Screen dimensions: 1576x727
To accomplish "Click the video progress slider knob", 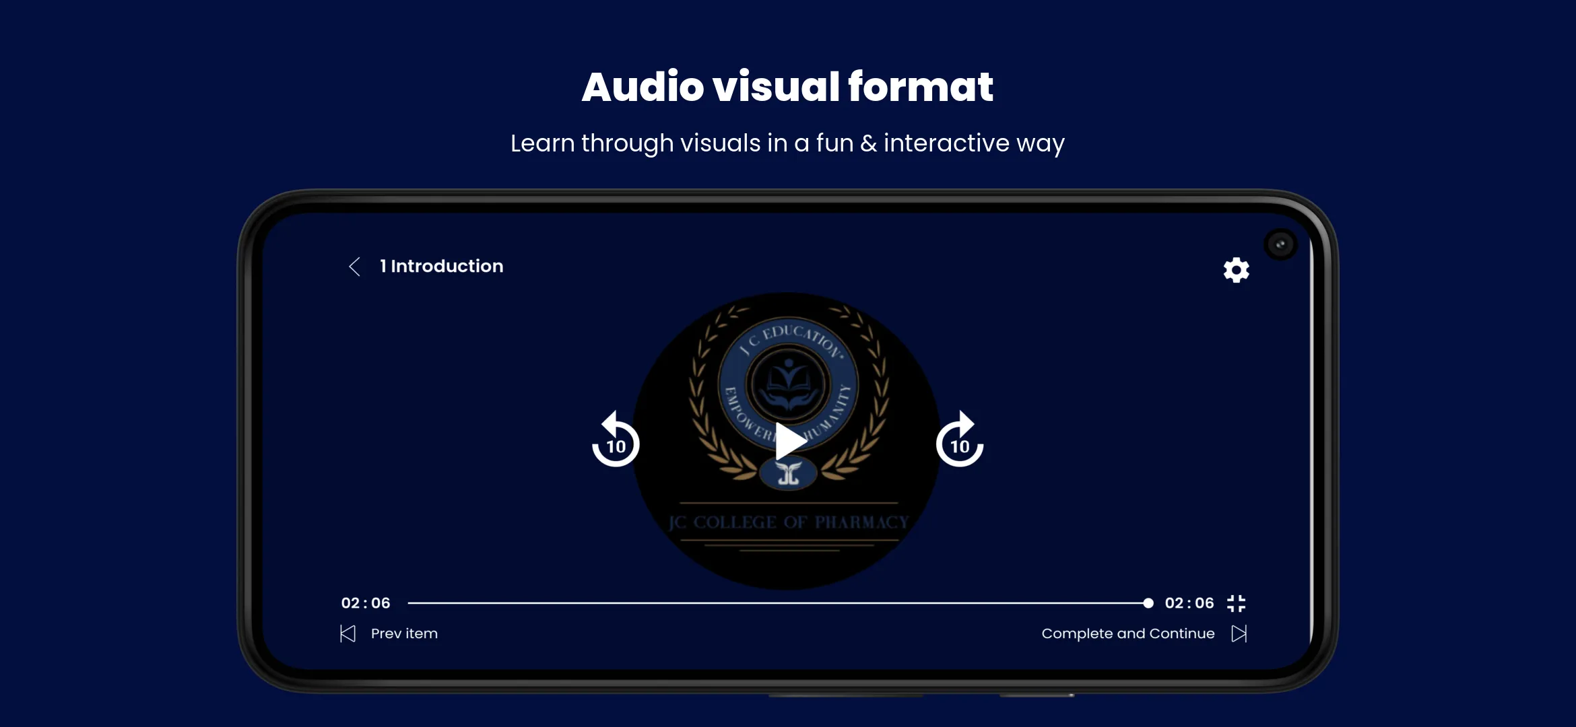I will tap(1148, 603).
